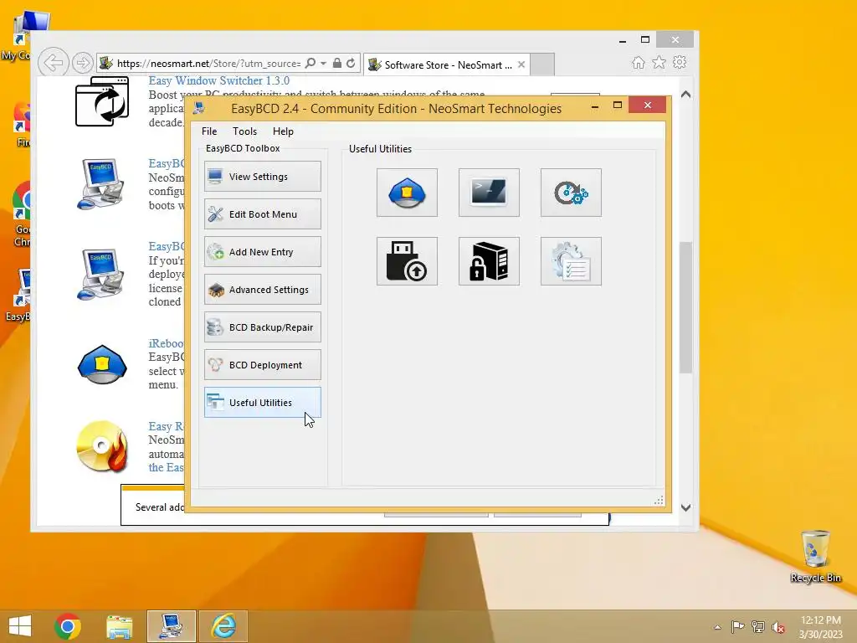
Task: Show hidden system tray icons
Action: [717, 627]
